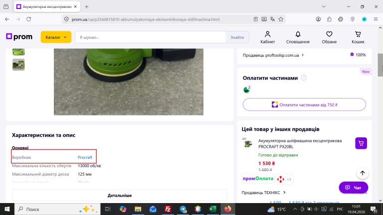Switch the РУС input language

tap(340, 209)
